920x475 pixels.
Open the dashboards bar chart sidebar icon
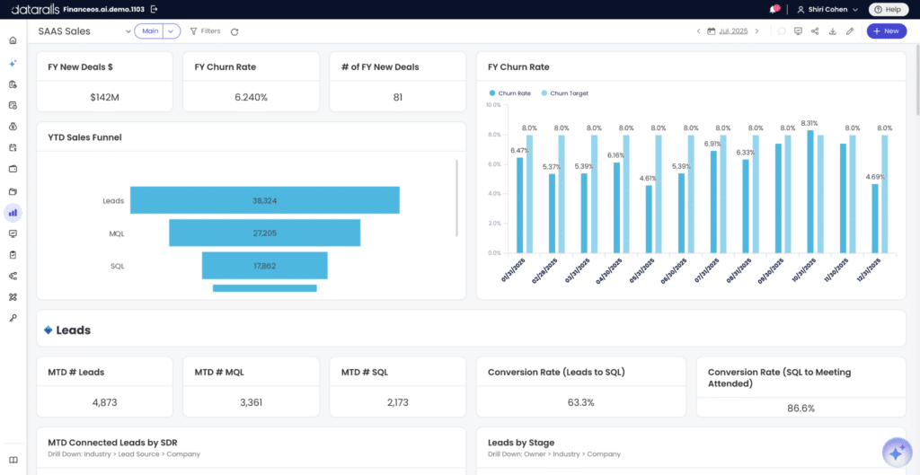(x=13, y=212)
